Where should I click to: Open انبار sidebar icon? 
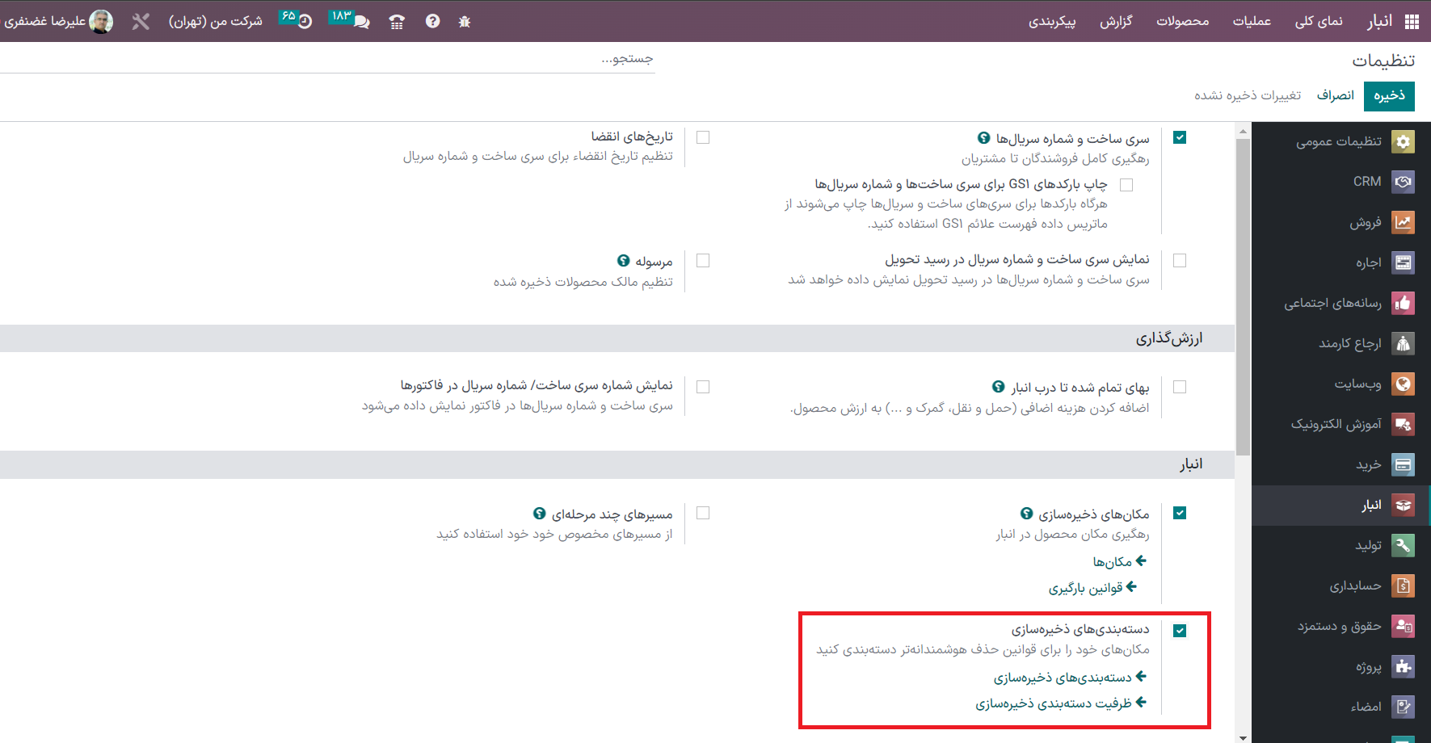click(x=1404, y=505)
